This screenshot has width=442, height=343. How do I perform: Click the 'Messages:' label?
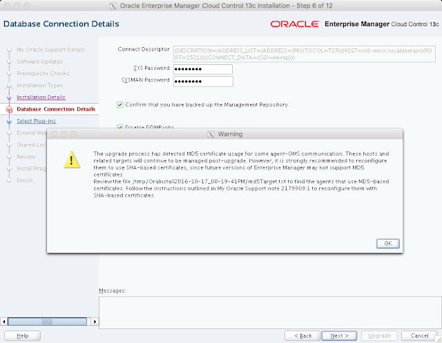pos(112,290)
